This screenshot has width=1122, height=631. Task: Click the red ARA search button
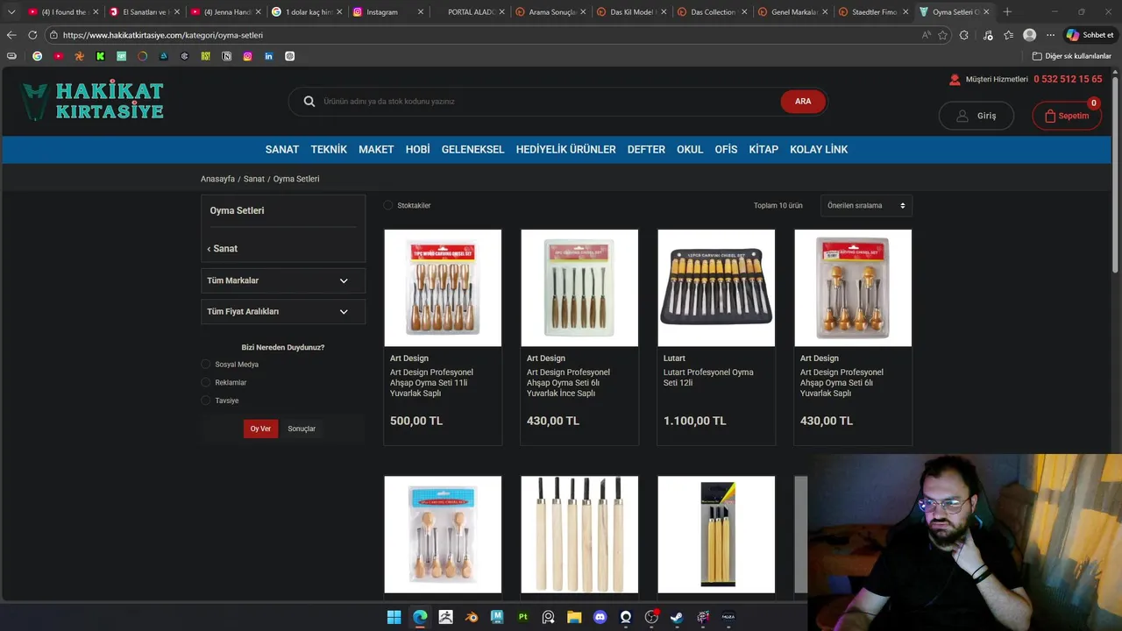click(803, 102)
